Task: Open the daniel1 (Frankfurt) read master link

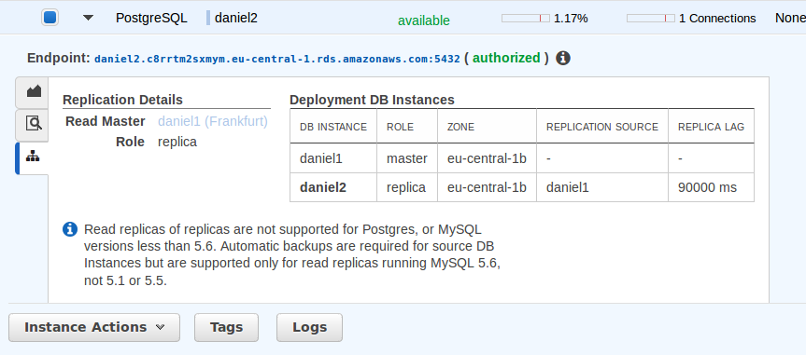Action: point(213,121)
